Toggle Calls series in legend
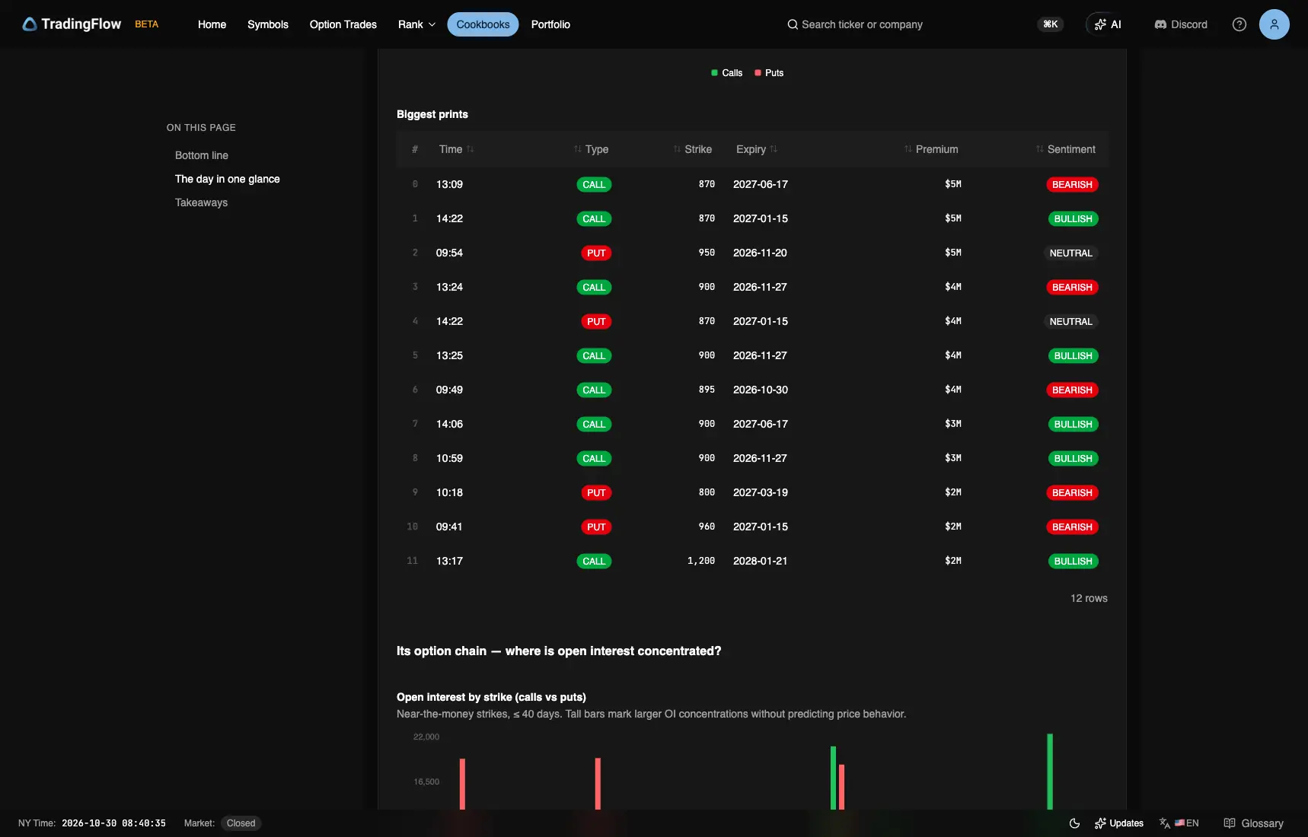The image size is (1308, 837). (x=726, y=73)
